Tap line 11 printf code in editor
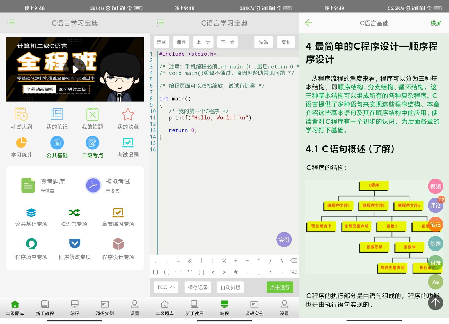The height and width of the screenshot is (324, 449). (x=211, y=118)
